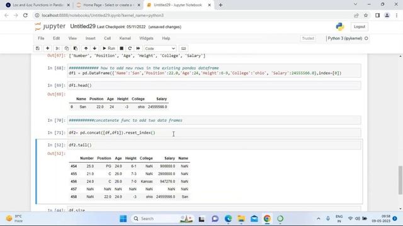403x226 pixels.
Task: Open the Mail app from taskbar
Action: coord(254,218)
